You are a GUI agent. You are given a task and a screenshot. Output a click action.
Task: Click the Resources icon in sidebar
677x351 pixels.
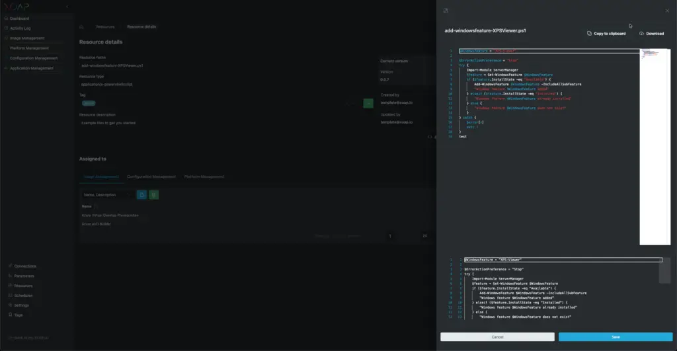[11, 286]
